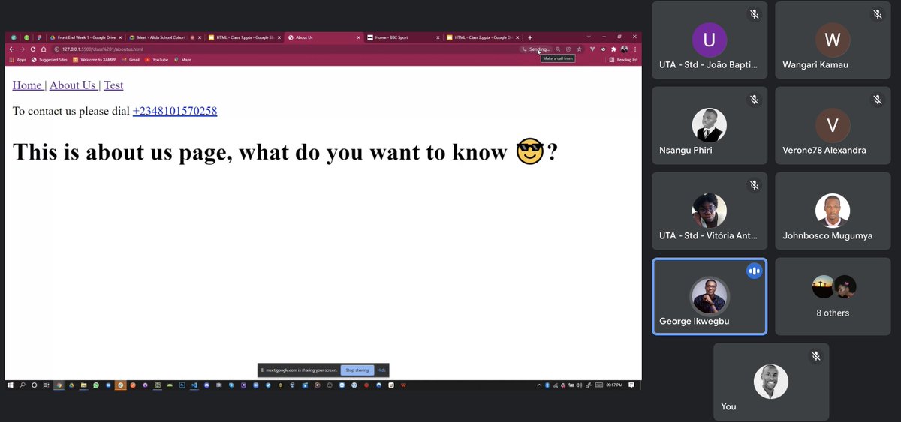Click Stop sharing in the sharing bar

pyautogui.click(x=357, y=370)
